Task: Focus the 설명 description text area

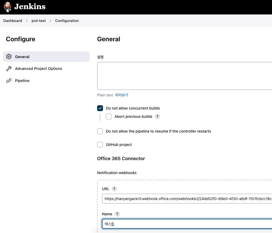Action: pos(185,76)
